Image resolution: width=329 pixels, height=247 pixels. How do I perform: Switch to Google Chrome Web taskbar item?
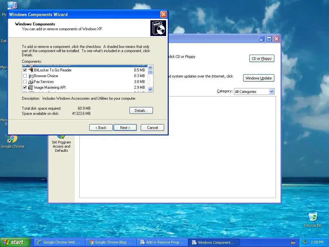[59, 242]
